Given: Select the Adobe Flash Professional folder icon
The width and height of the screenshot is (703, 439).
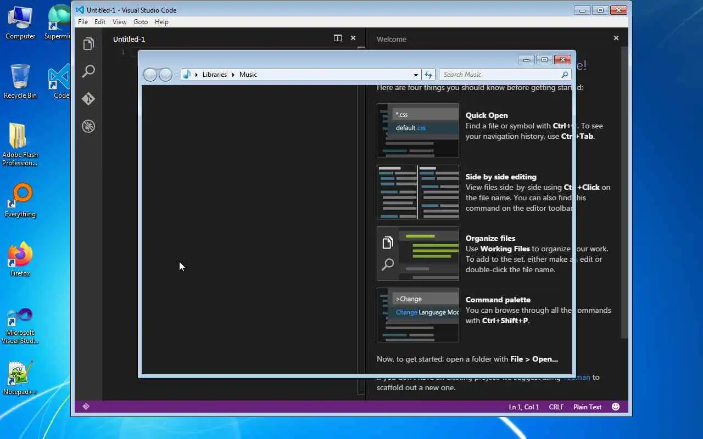Looking at the screenshot, I should (20, 144).
